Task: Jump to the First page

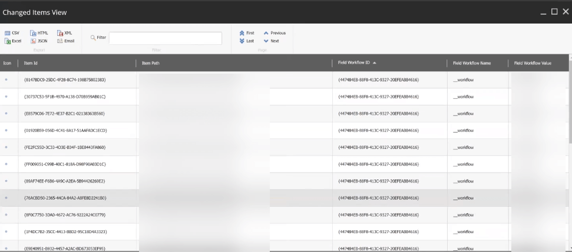Action: pyautogui.click(x=246, y=34)
